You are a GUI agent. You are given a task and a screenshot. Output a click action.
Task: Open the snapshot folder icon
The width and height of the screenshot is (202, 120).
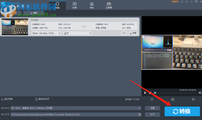point(193,99)
